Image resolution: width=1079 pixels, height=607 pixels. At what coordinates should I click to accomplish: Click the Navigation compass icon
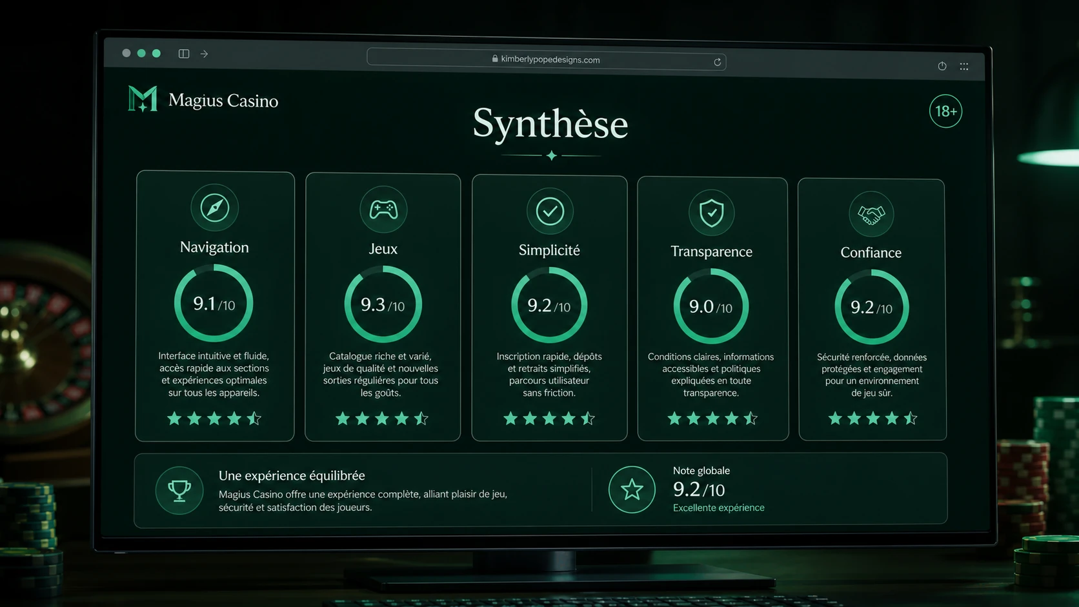pyautogui.click(x=215, y=208)
